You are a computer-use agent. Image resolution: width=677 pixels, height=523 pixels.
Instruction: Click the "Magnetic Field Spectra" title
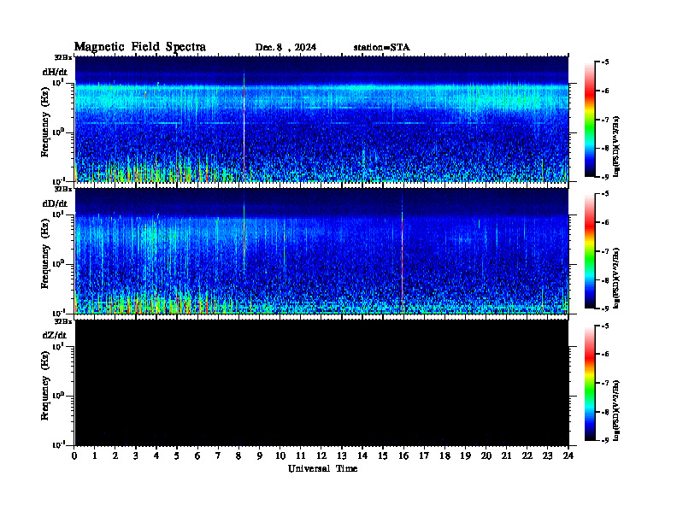tap(140, 47)
